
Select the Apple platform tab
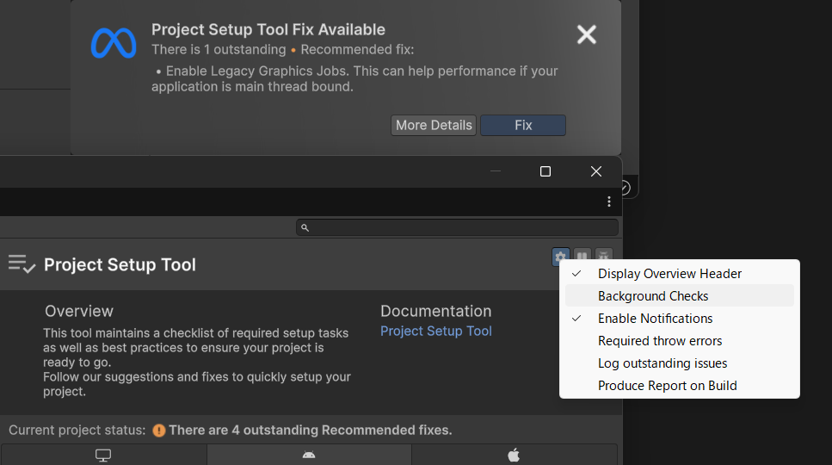pyautogui.click(x=514, y=455)
